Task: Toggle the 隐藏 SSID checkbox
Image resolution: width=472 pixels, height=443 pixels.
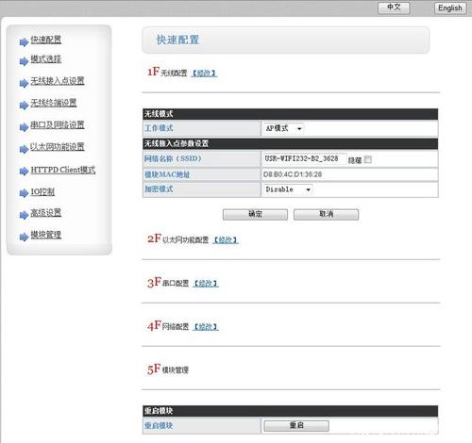Action: (x=367, y=159)
